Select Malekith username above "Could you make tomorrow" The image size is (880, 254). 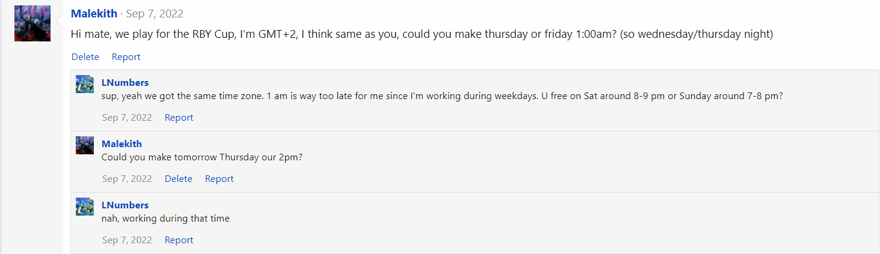click(x=122, y=144)
